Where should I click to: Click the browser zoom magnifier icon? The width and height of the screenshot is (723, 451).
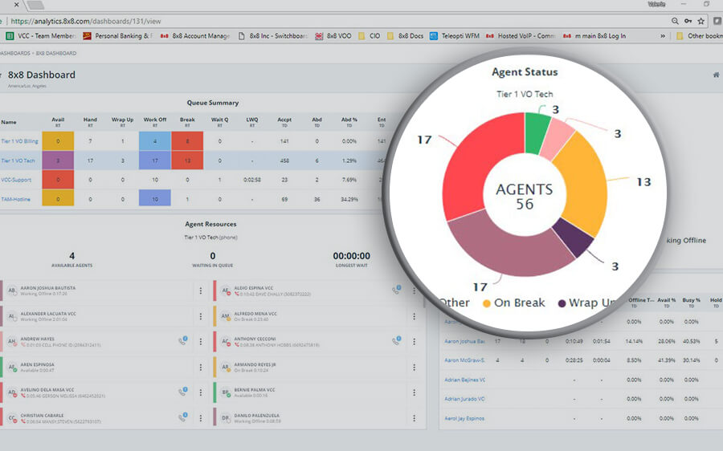point(675,21)
